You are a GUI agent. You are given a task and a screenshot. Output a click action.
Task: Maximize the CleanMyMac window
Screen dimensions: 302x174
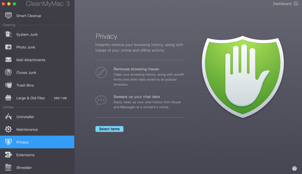point(14,4)
